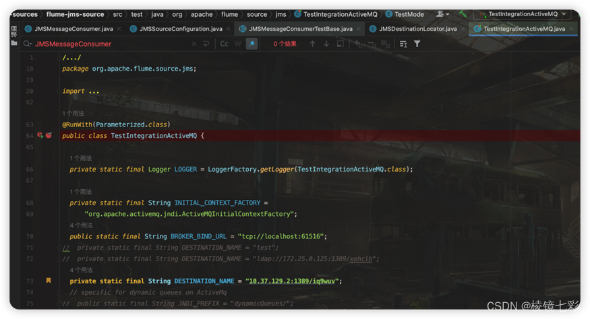Click source in the breadcrumb path

[x=257, y=14]
